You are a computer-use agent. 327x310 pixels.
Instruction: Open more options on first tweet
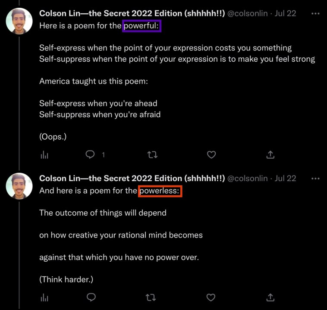point(315,13)
